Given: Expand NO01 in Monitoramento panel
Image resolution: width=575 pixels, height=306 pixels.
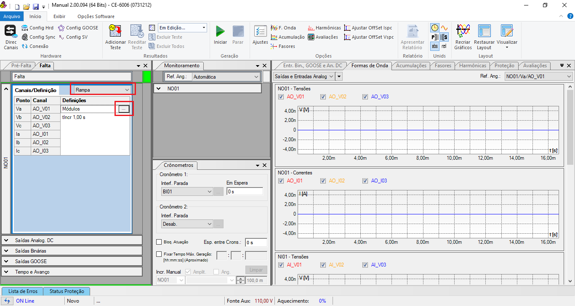Looking at the screenshot, I should pos(159,89).
